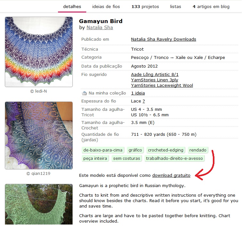Open the 'Aade Lõng Artistic 8/1' yarn link
This screenshot has width=242, height=229.
[154, 75]
